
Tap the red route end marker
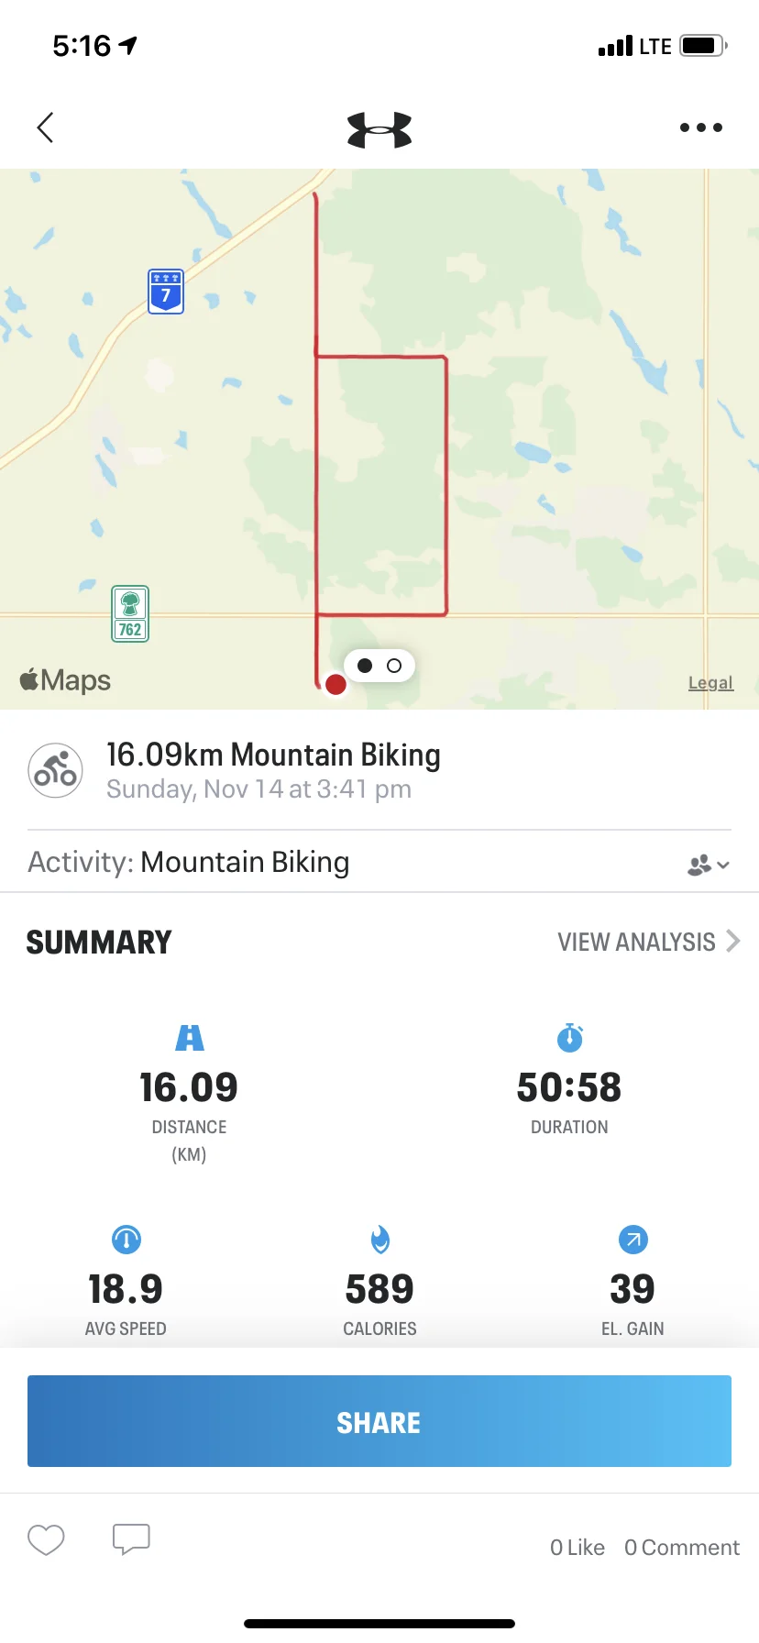tap(335, 684)
